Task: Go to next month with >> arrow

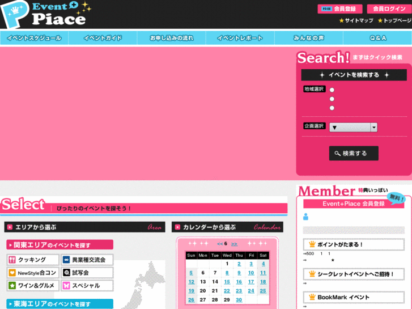Action: click(x=234, y=244)
